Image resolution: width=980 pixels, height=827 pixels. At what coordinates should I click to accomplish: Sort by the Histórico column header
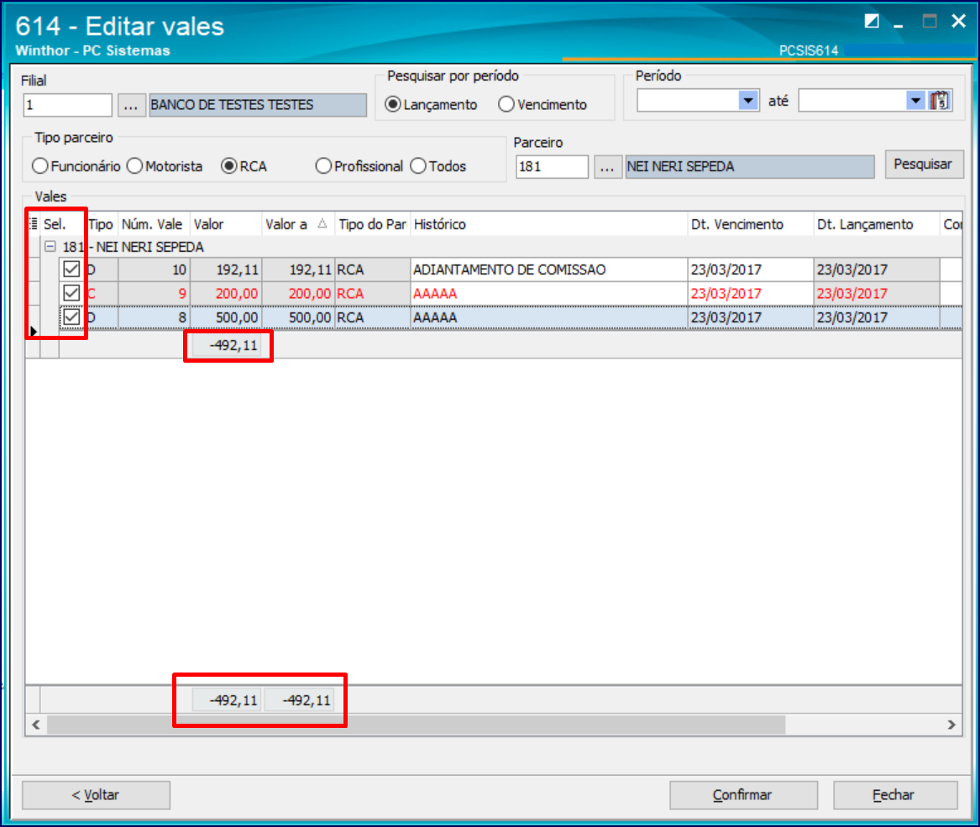548,224
